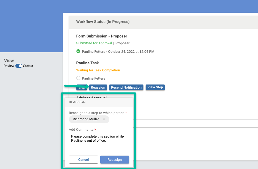Viewport: 258px width, 169px height.
Task: Cancel the reassignment dialog
Action: [83, 159]
